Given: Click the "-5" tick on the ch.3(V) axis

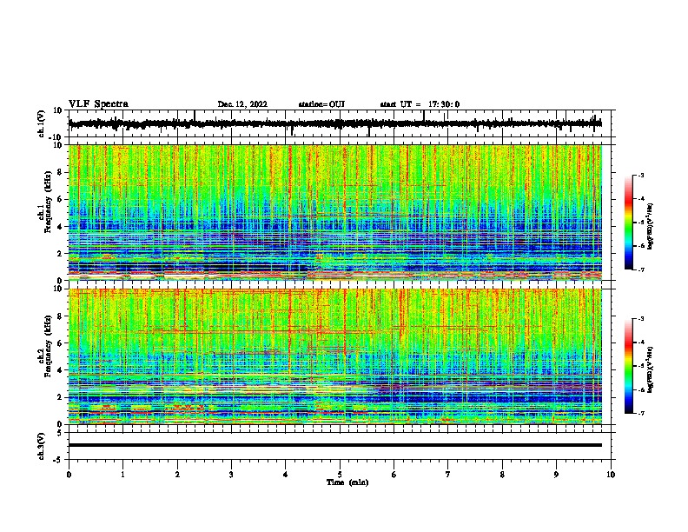Looking at the screenshot, I should [x=59, y=460].
